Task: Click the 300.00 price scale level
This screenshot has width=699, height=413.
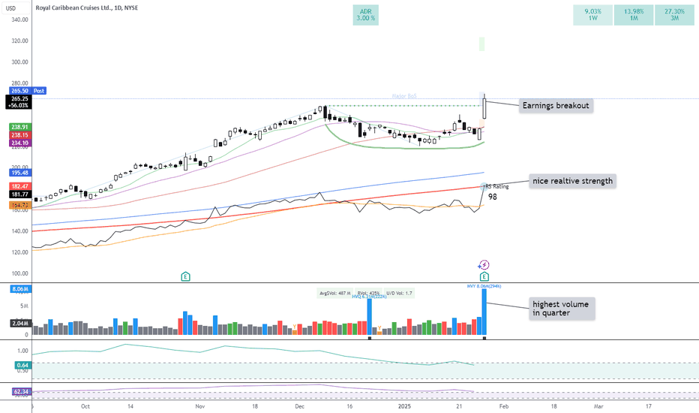Action: click(x=20, y=62)
